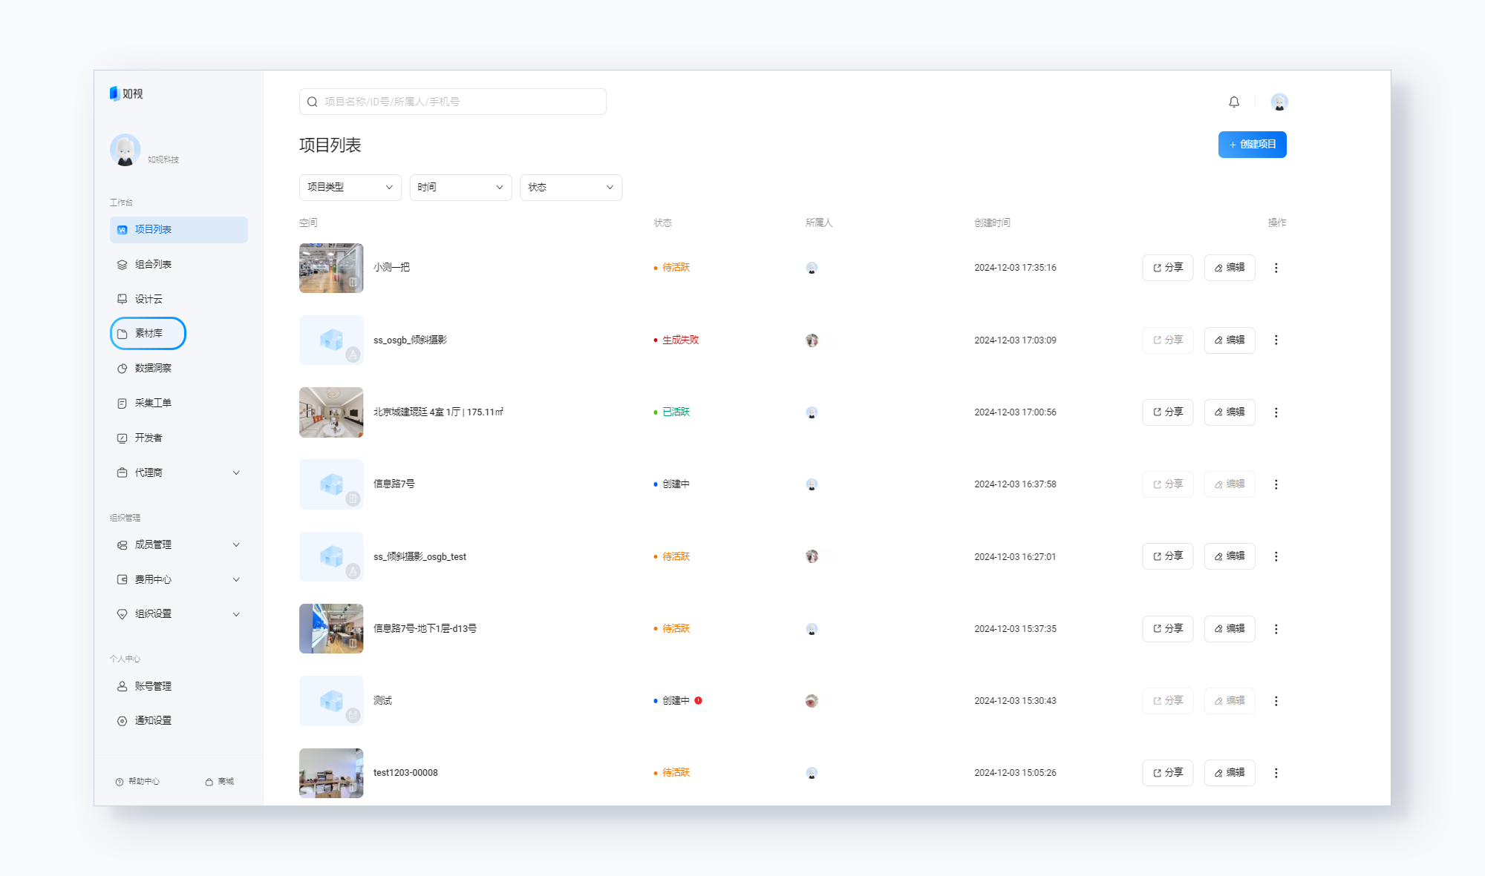The height and width of the screenshot is (876, 1485).
Task: Open 账号管理 in sidebar
Action: tap(179, 686)
